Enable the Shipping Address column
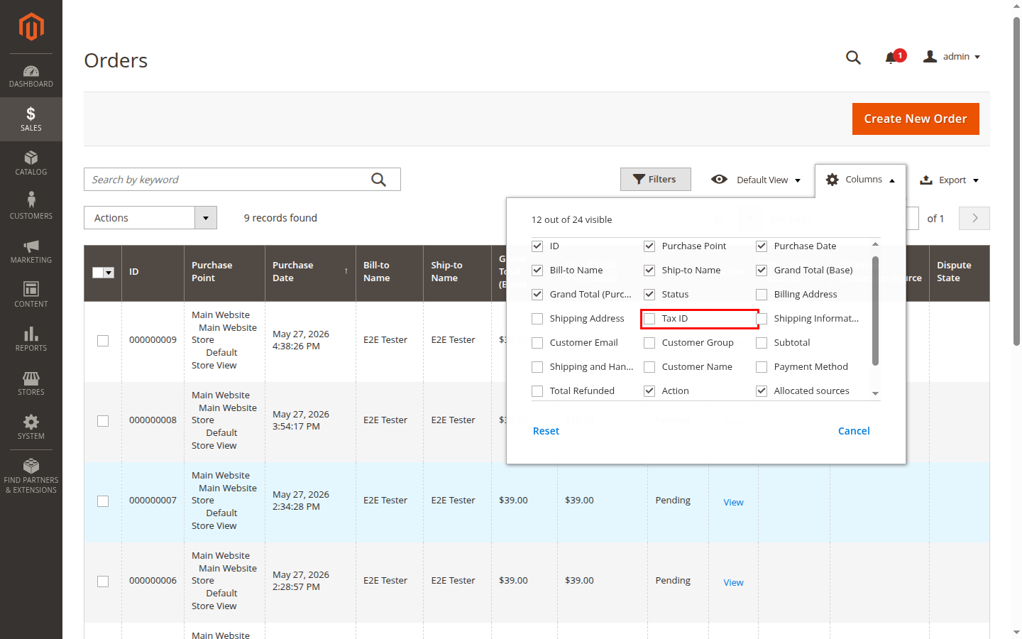Image resolution: width=1022 pixels, height=639 pixels. click(537, 319)
